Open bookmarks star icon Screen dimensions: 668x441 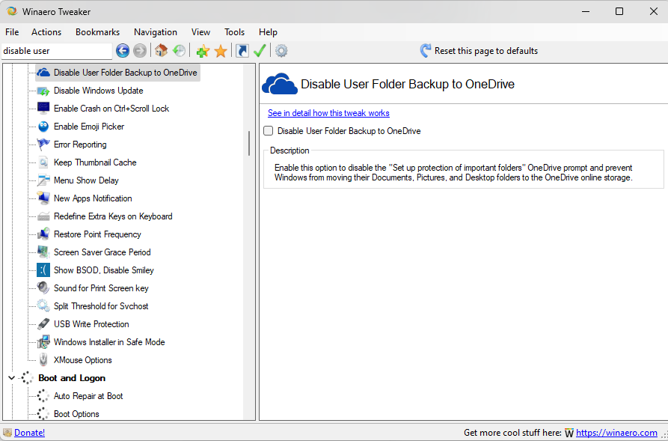click(x=221, y=51)
